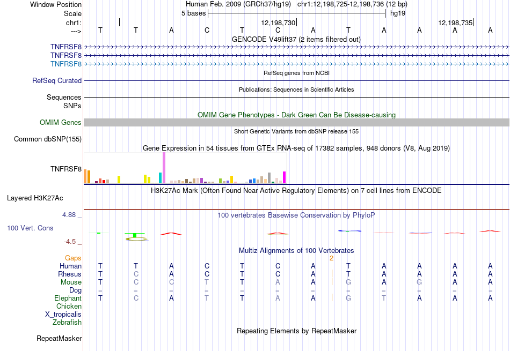The image size is (510, 351).
Task: Click the orange Gaps label
Action: [73, 258]
